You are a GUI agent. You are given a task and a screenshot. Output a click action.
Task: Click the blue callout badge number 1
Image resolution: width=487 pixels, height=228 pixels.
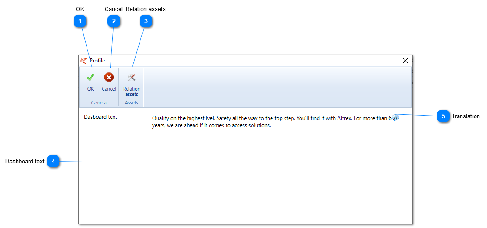(80, 21)
